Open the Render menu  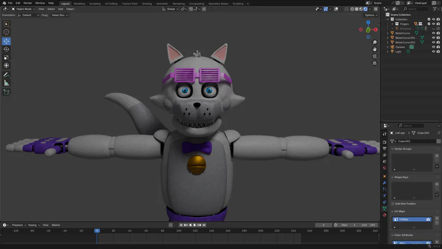coord(28,3)
